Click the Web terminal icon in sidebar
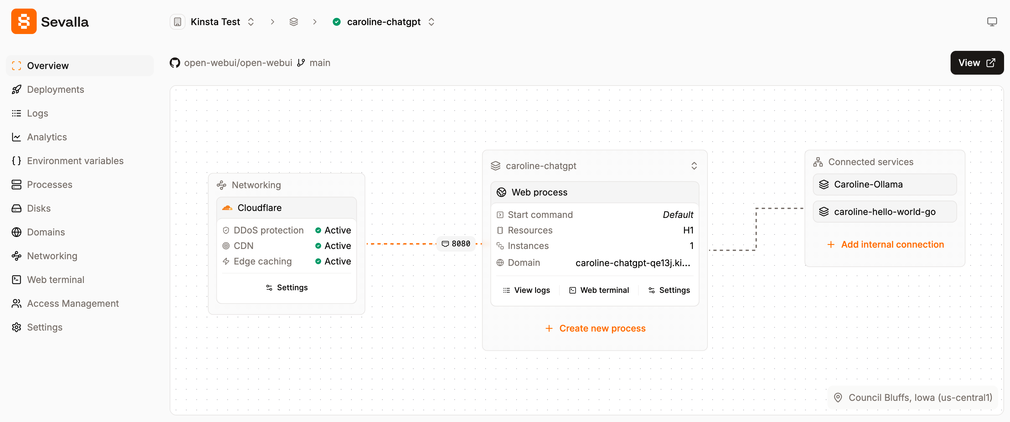Image resolution: width=1010 pixels, height=422 pixels. pyautogui.click(x=16, y=280)
